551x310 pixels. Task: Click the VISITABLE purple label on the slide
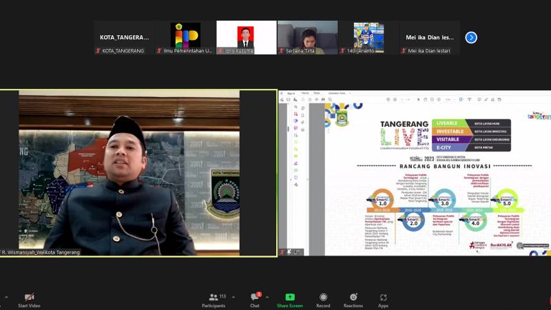click(x=450, y=140)
